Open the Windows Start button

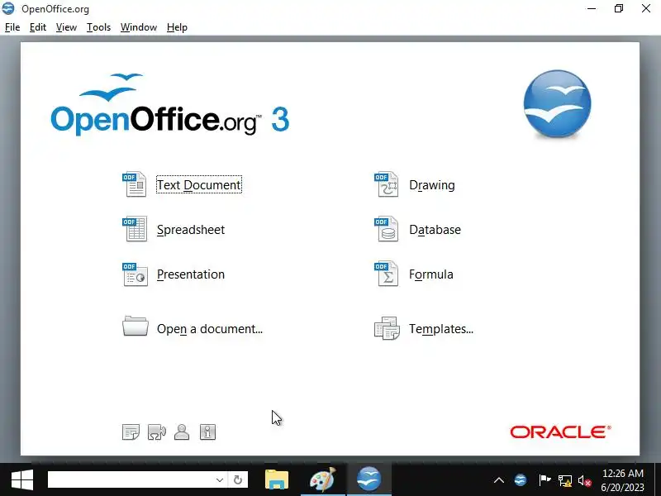[x=22, y=480]
